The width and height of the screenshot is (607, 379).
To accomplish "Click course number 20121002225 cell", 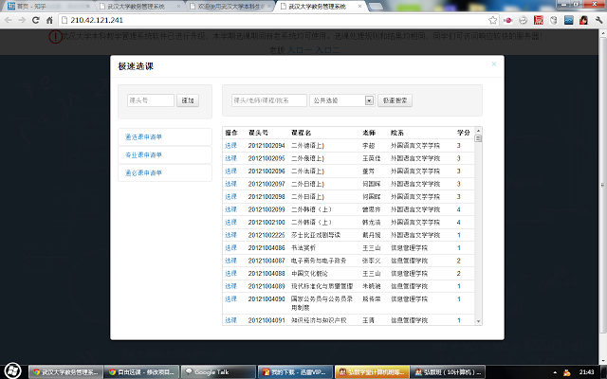I will coord(267,235).
